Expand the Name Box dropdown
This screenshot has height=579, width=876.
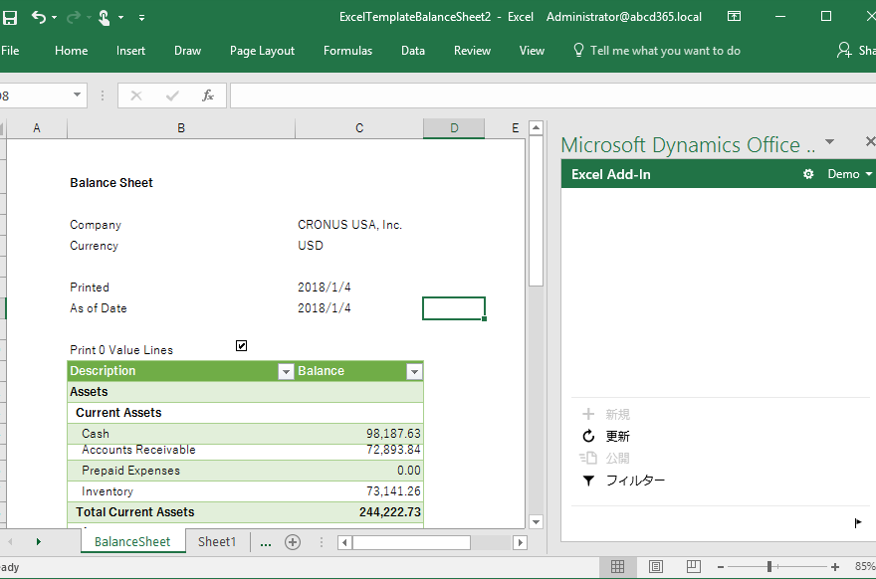(x=77, y=95)
